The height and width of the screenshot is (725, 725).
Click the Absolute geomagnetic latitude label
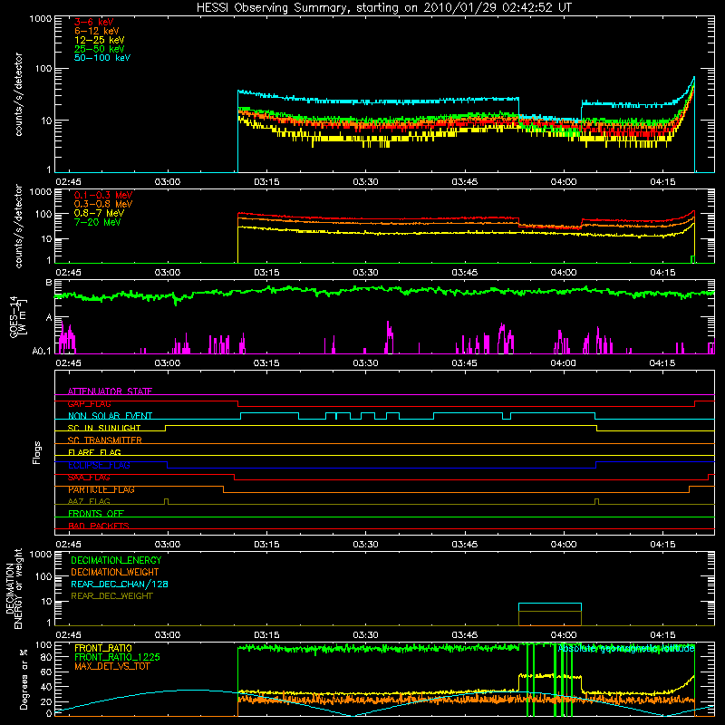626,649
